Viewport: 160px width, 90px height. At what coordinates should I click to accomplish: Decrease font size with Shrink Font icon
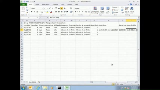click(52, 8)
